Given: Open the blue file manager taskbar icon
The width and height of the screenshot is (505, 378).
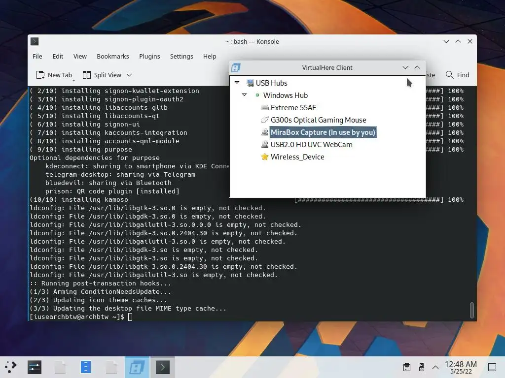Looking at the screenshot, I should [x=86, y=367].
